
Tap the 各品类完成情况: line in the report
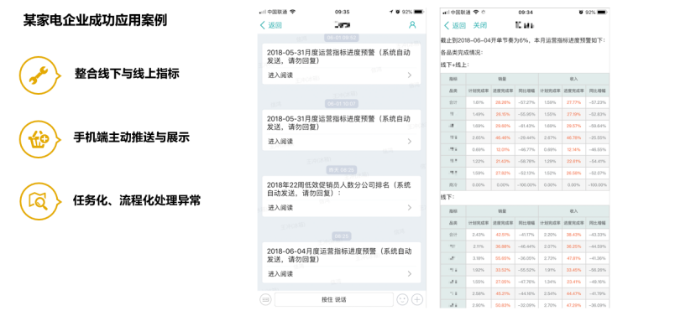tap(461, 53)
